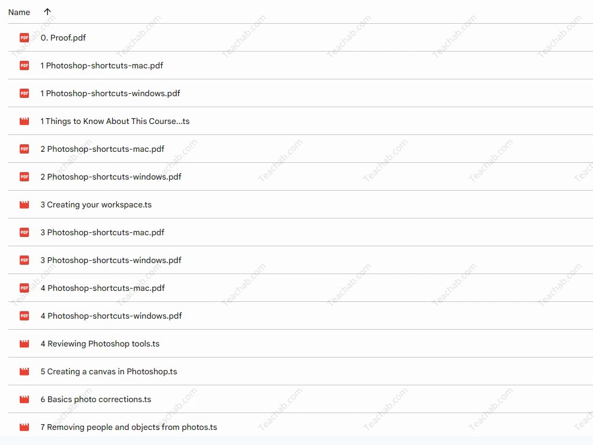Click video icon for 7 Removing people
The image size is (593, 445).
point(24,427)
